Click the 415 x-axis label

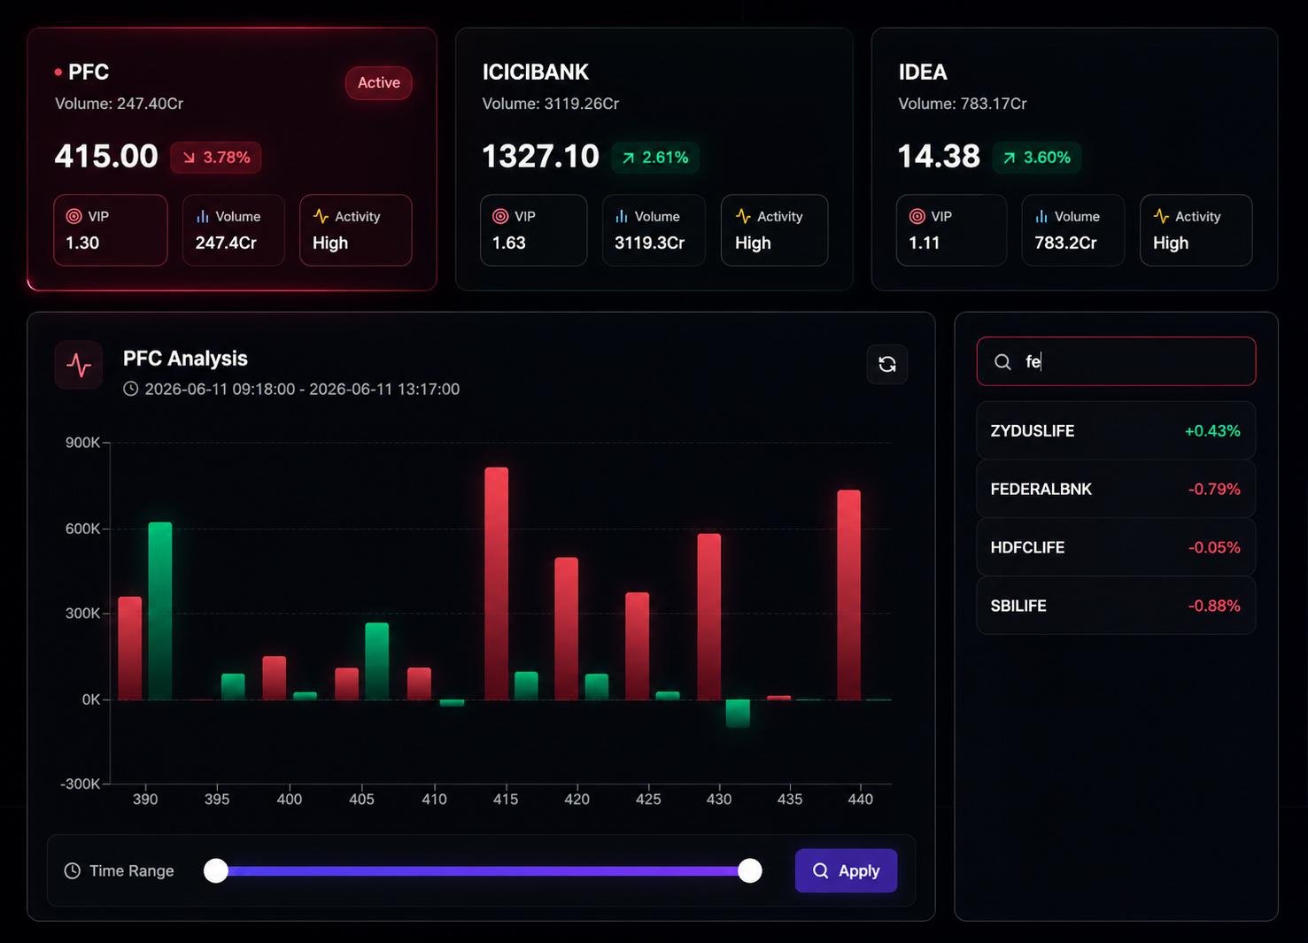[506, 799]
